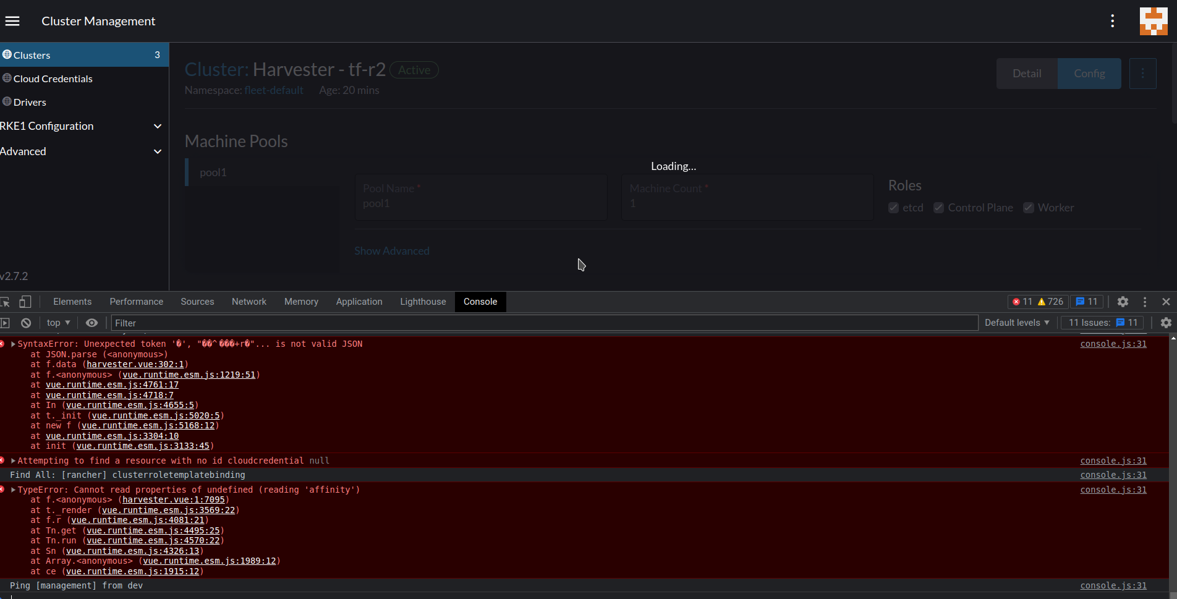Show the console sidebar panel
Viewport: 1177px width, 599px height.
pos(6,322)
